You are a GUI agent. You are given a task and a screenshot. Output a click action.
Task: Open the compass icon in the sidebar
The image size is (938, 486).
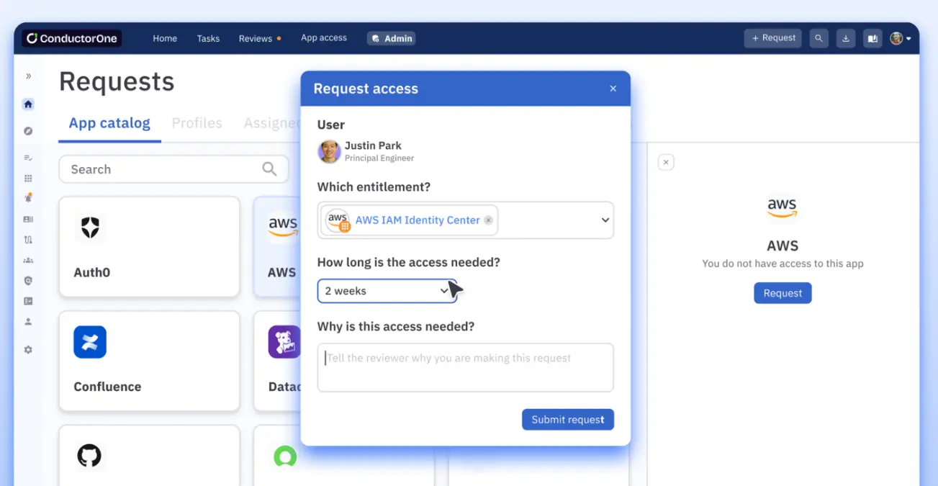28,131
